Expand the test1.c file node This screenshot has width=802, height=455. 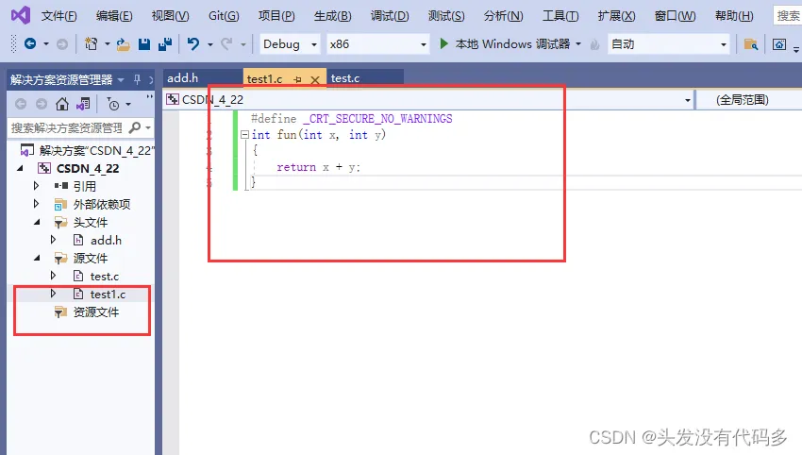(53, 294)
